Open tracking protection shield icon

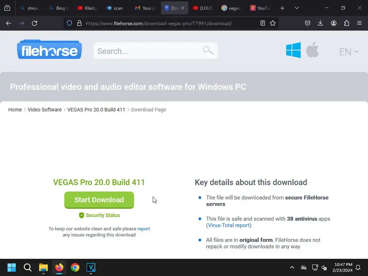click(x=69, y=23)
